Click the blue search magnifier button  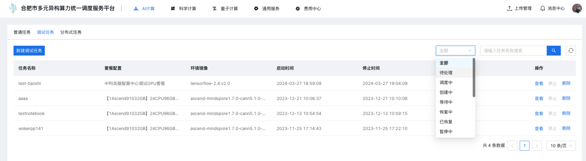(553, 51)
